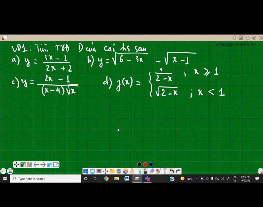Add a new page
Viewport: 263px width, 207px height.
click(50, 165)
